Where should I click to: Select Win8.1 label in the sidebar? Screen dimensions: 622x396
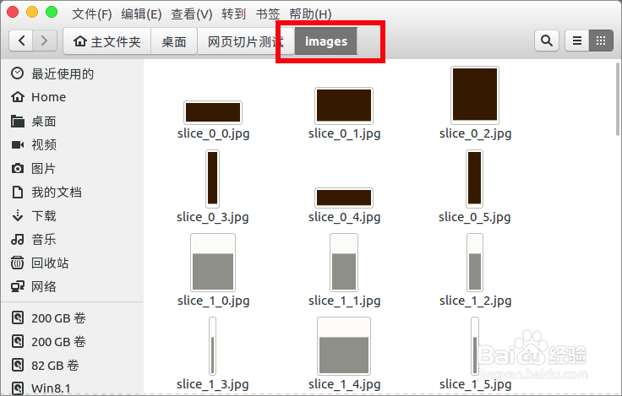coord(51,388)
